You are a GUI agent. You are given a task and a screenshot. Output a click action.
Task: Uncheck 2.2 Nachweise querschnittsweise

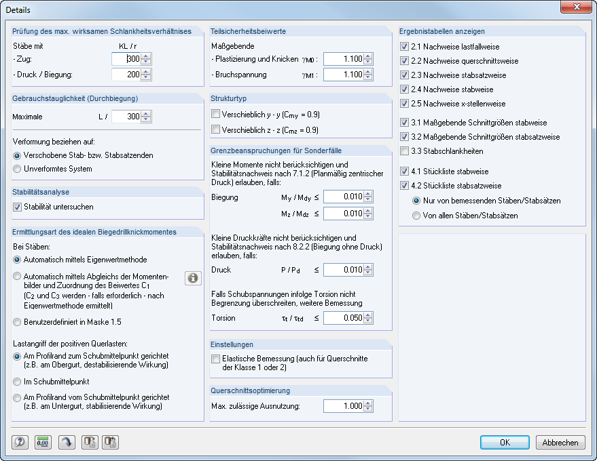[404, 61]
